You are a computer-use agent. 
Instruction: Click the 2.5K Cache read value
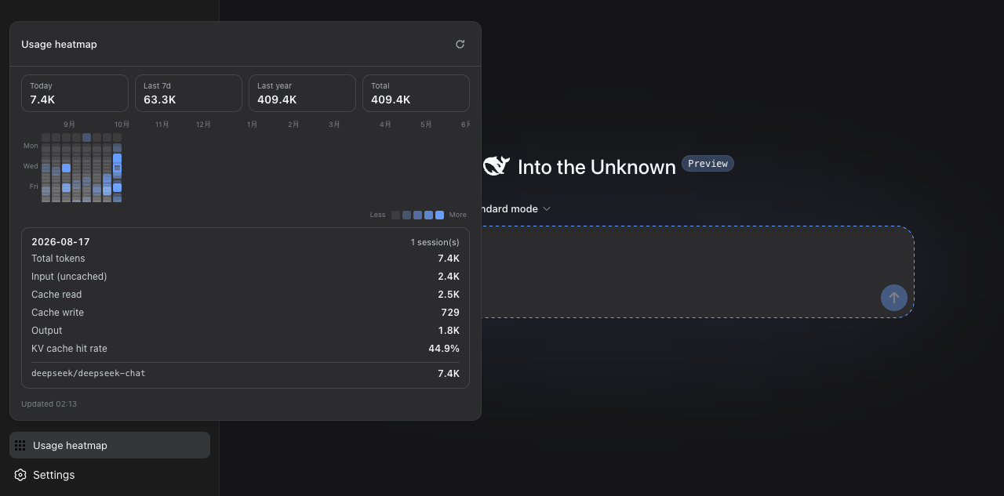pos(449,295)
